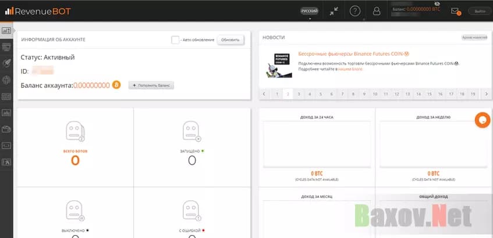This screenshot has width=493, height=238.
Task: Click the help question mark icon
Action: [x=355, y=11]
